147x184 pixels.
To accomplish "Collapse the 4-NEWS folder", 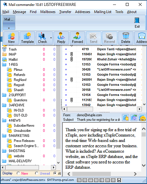I will coord(4,120).
